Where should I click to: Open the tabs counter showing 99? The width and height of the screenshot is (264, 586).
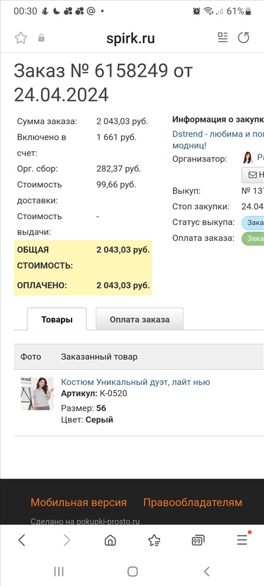coord(198,540)
